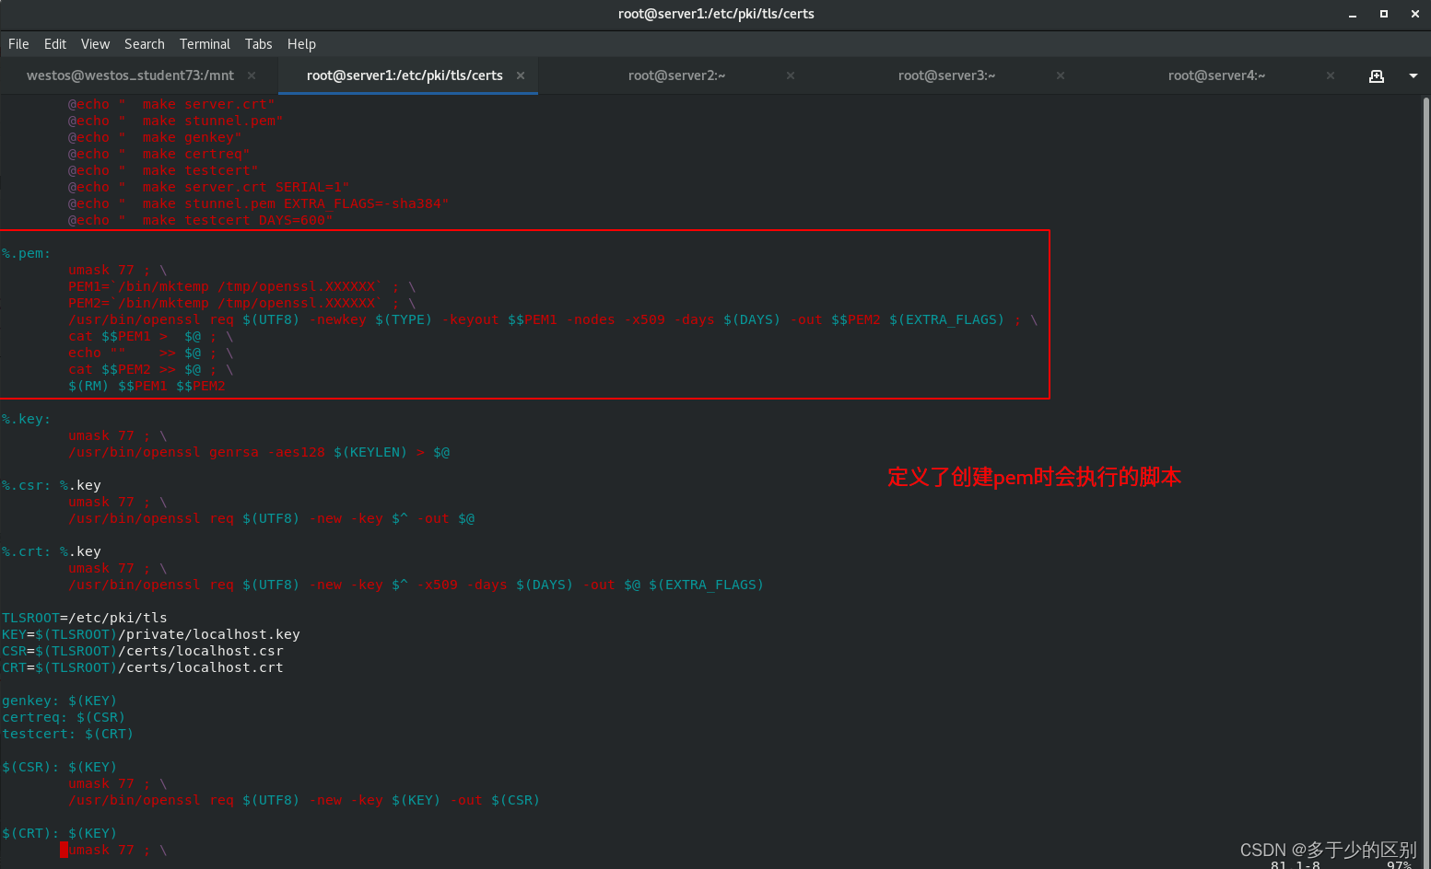
Task: Switch to the root@server4:~ tab
Action: [1216, 75]
